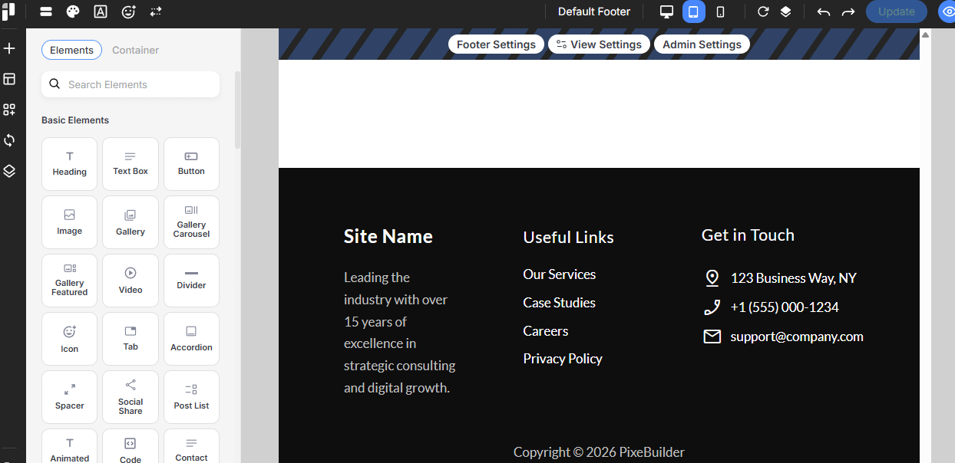Click the Search Elements input field
This screenshot has width=955, height=463.
(131, 84)
